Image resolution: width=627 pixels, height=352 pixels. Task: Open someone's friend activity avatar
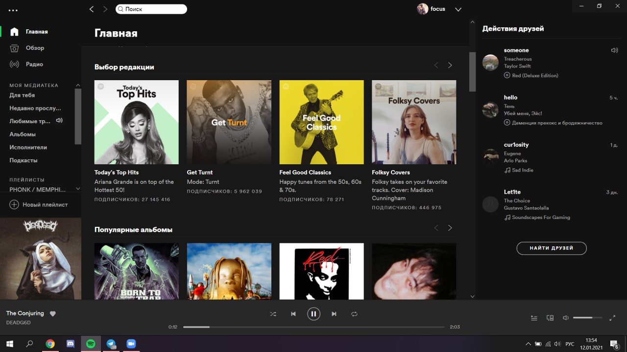pos(490,63)
